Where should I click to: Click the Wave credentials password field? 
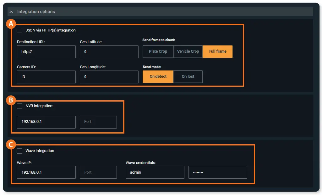click(x=218, y=172)
